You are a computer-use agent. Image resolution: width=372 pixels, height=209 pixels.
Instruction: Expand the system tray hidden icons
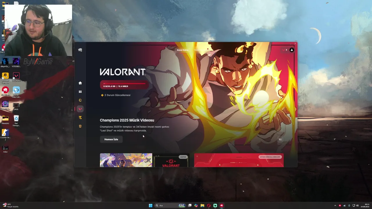pyautogui.click(x=335, y=206)
